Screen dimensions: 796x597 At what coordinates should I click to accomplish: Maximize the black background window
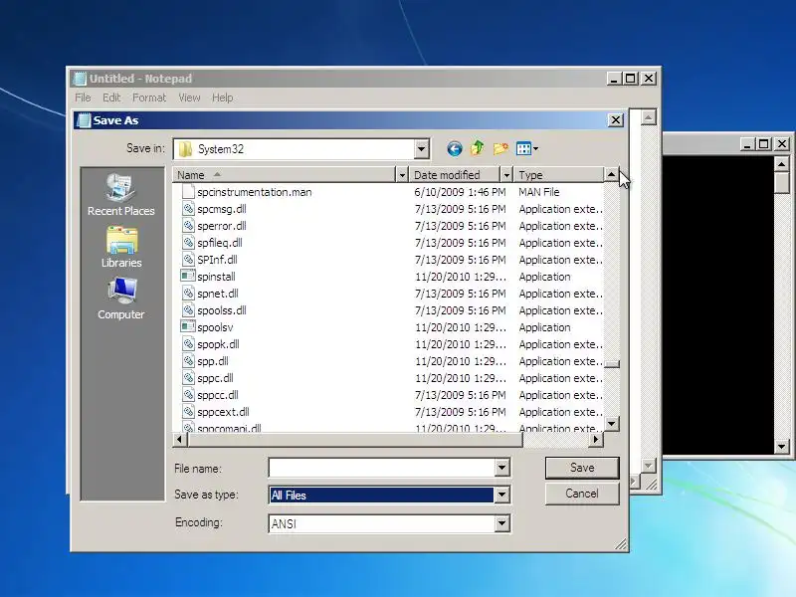(763, 144)
